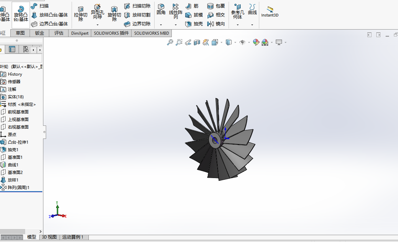Screen dimensions: 398x242
Task: Expand the dropdown arrow under 异型孔向导
Action: 97,25
